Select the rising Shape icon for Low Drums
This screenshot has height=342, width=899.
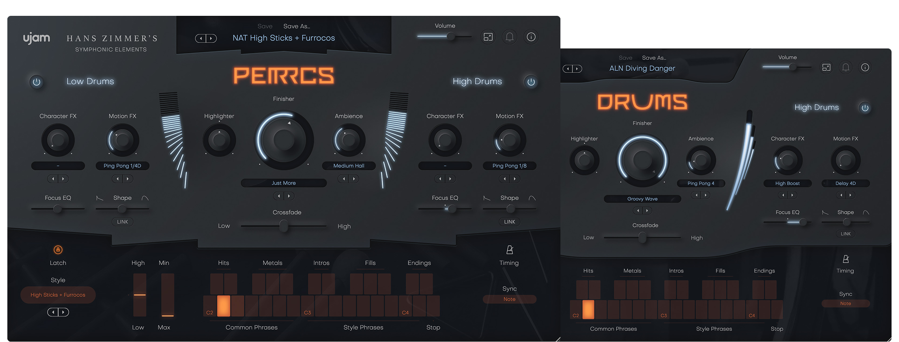click(x=145, y=198)
